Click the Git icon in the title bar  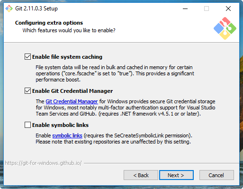coord(9,9)
